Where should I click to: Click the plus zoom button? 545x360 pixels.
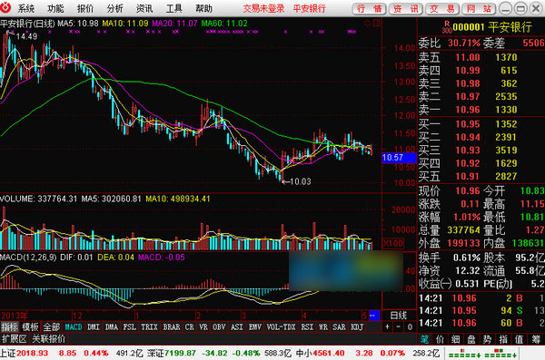click(x=387, y=327)
